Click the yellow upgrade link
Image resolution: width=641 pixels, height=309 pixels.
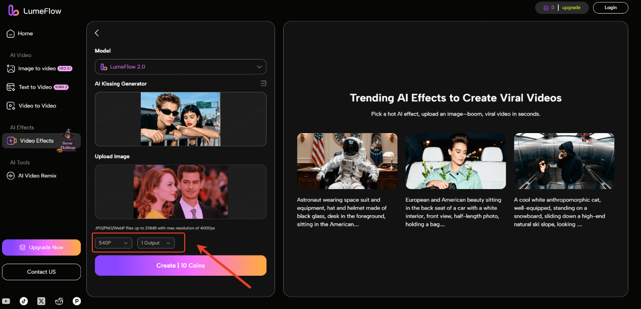coord(571,8)
